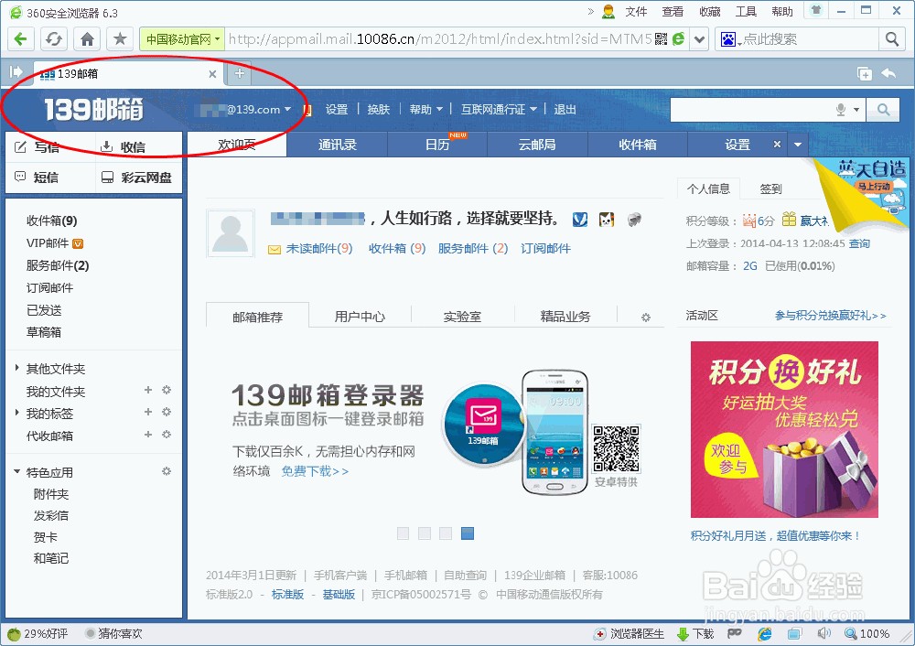
Task: Expand the 其他文件夹 tree node
Action: pyautogui.click(x=16, y=368)
